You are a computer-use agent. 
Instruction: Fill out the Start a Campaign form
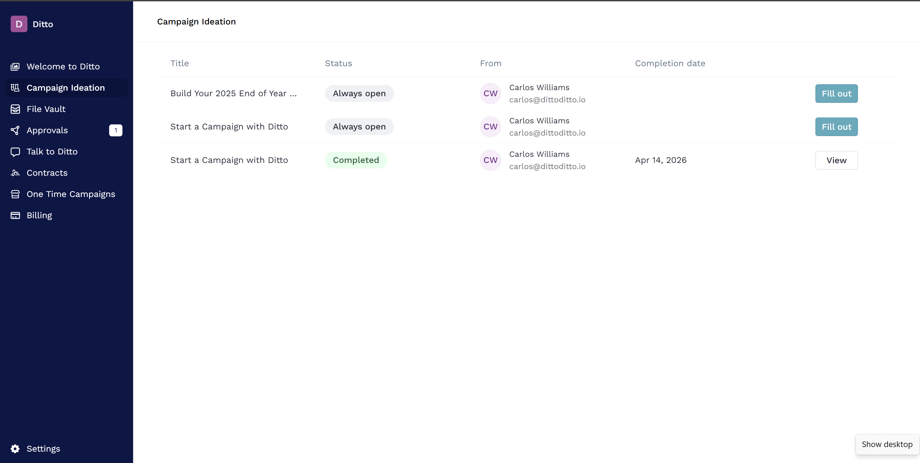pos(836,127)
